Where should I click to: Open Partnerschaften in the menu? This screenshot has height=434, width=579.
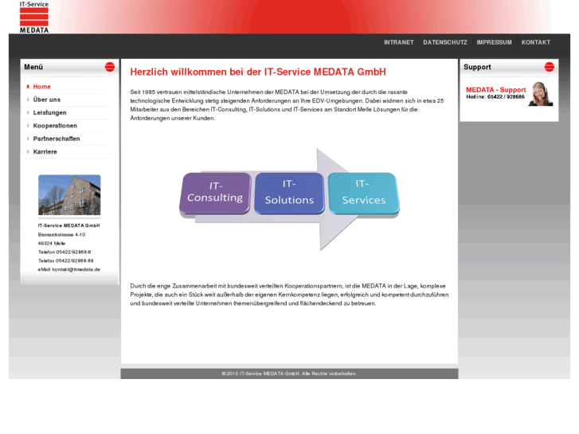[57, 139]
